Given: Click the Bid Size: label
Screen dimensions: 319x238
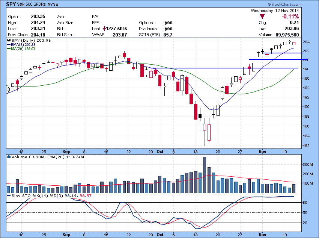Looking at the screenshot, I should pos(65,35).
